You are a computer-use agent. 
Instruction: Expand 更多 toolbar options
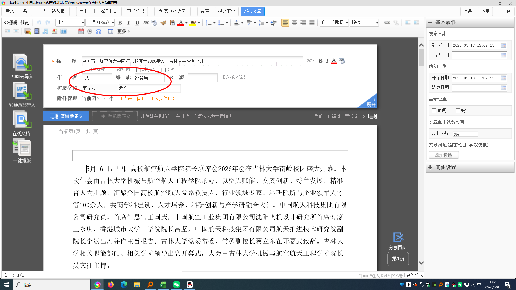pyautogui.click(x=123, y=31)
